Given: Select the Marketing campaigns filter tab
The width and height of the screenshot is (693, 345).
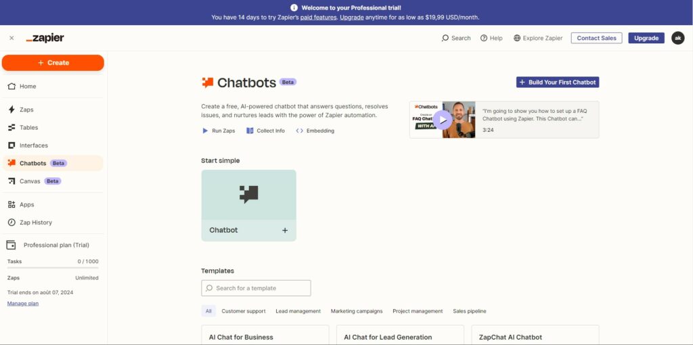Looking at the screenshot, I should [357, 311].
